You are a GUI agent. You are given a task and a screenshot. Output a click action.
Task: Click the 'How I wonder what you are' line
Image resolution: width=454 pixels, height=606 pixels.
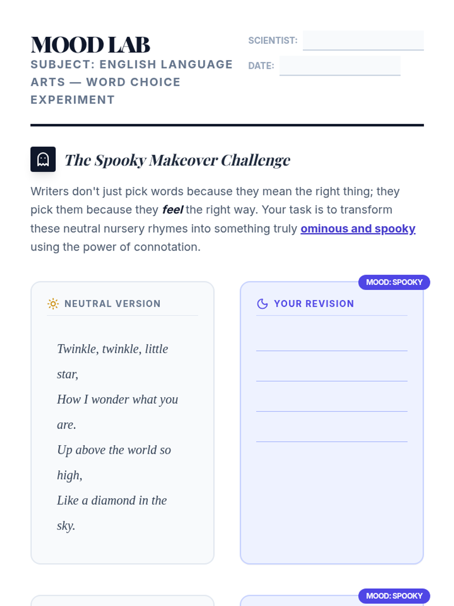pos(117,400)
